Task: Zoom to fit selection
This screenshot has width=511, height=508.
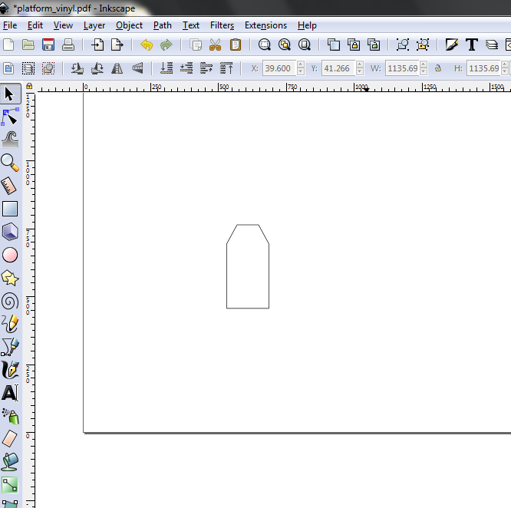Action: (264, 45)
